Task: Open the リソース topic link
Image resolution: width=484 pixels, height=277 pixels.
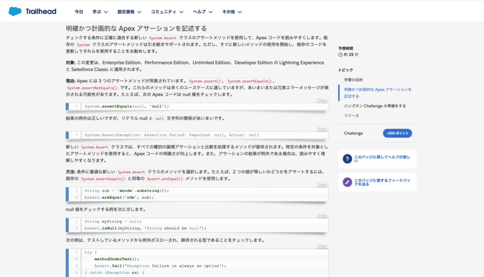Action: pos(351,116)
